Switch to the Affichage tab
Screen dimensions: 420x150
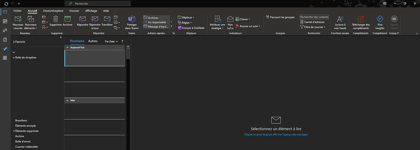coord(91,11)
